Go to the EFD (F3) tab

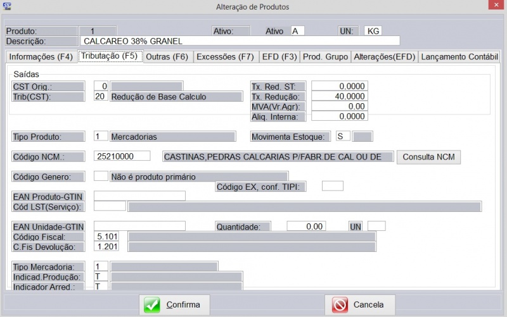(x=279, y=56)
